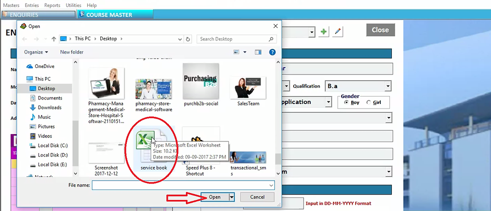Click the file list scrollbar thumb
This screenshot has height=211, width=491.
pyautogui.click(x=278, y=159)
